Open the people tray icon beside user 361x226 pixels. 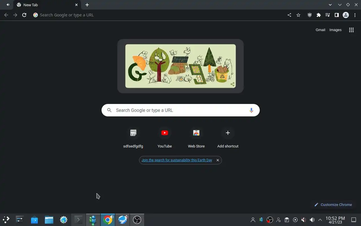click(261, 220)
